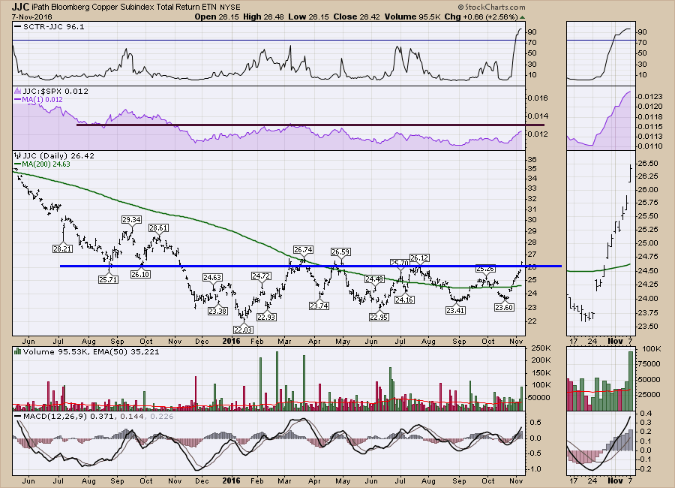Click the date 7-Nov-2016 label
Screen dimensions: 675x488
tap(32, 17)
